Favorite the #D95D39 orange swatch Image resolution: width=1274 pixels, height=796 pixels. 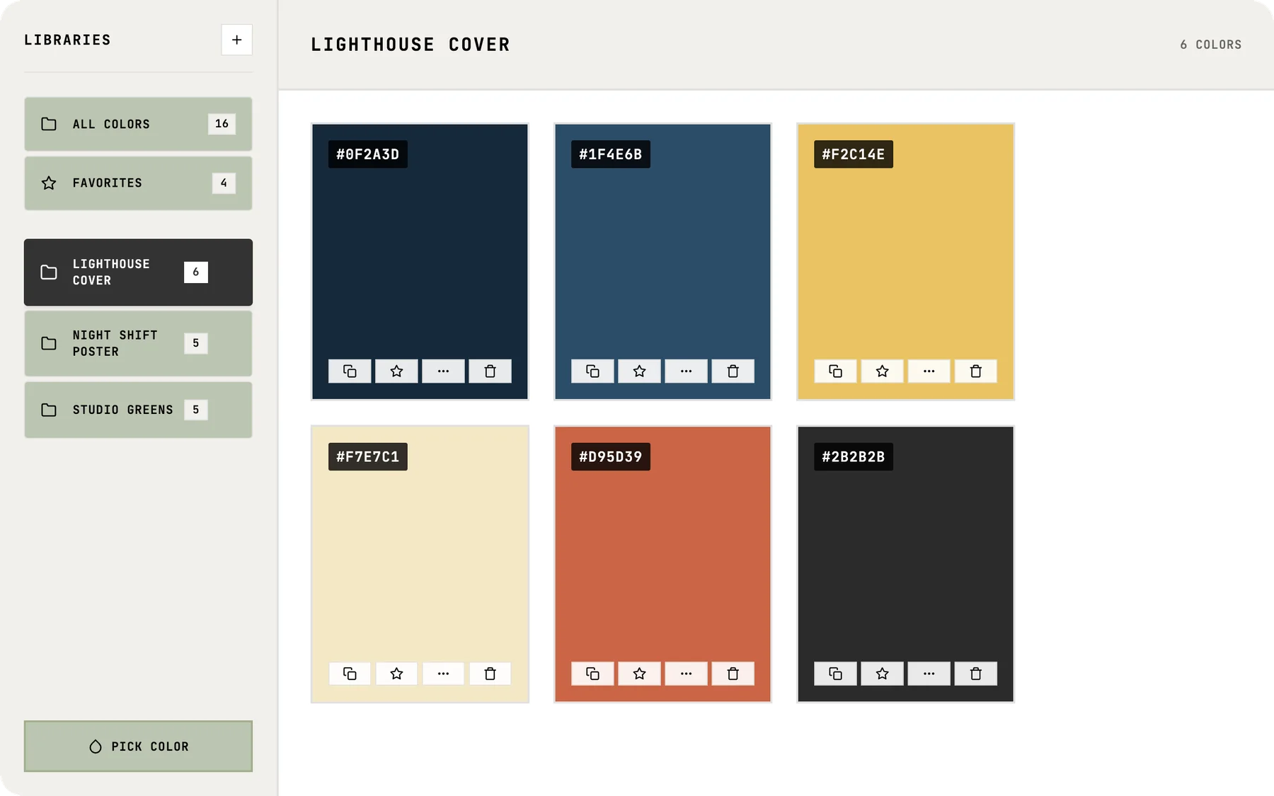coord(639,674)
